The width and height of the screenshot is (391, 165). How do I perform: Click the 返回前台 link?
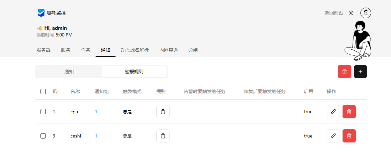[334, 13]
